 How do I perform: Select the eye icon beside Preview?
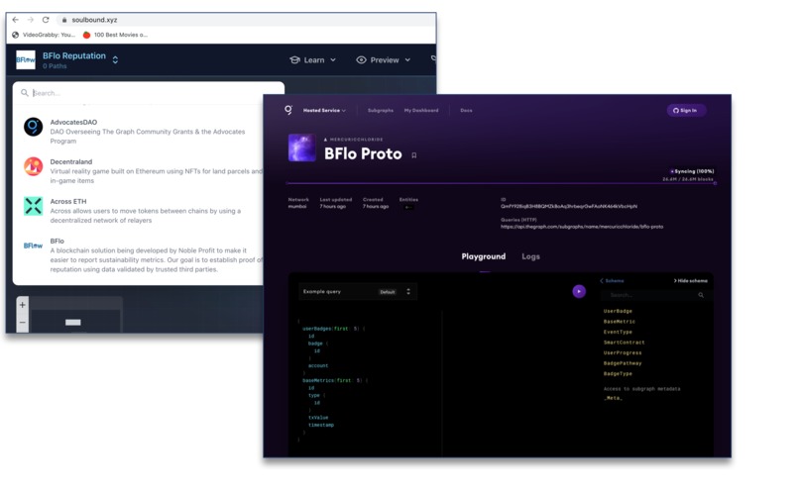(x=361, y=60)
